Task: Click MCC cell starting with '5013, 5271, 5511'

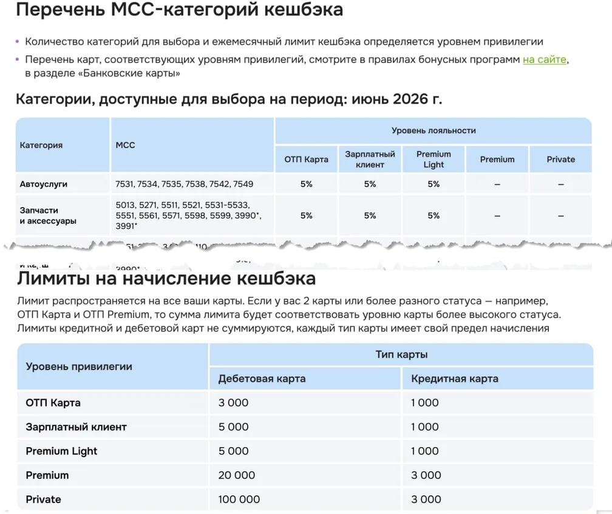Action: pos(192,215)
